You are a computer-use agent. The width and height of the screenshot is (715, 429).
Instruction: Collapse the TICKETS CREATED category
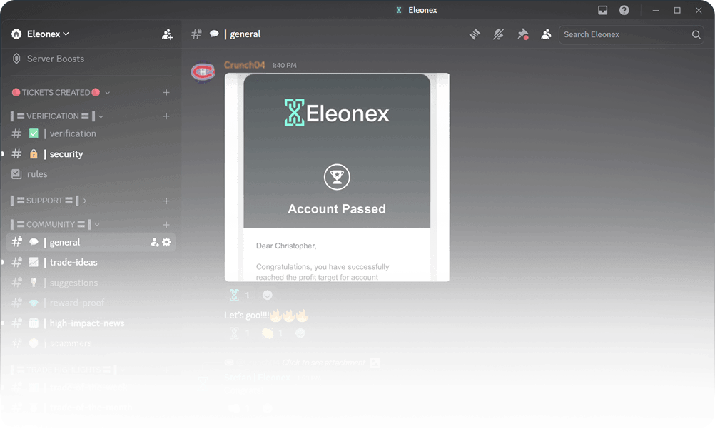pyautogui.click(x=60, y=93)
